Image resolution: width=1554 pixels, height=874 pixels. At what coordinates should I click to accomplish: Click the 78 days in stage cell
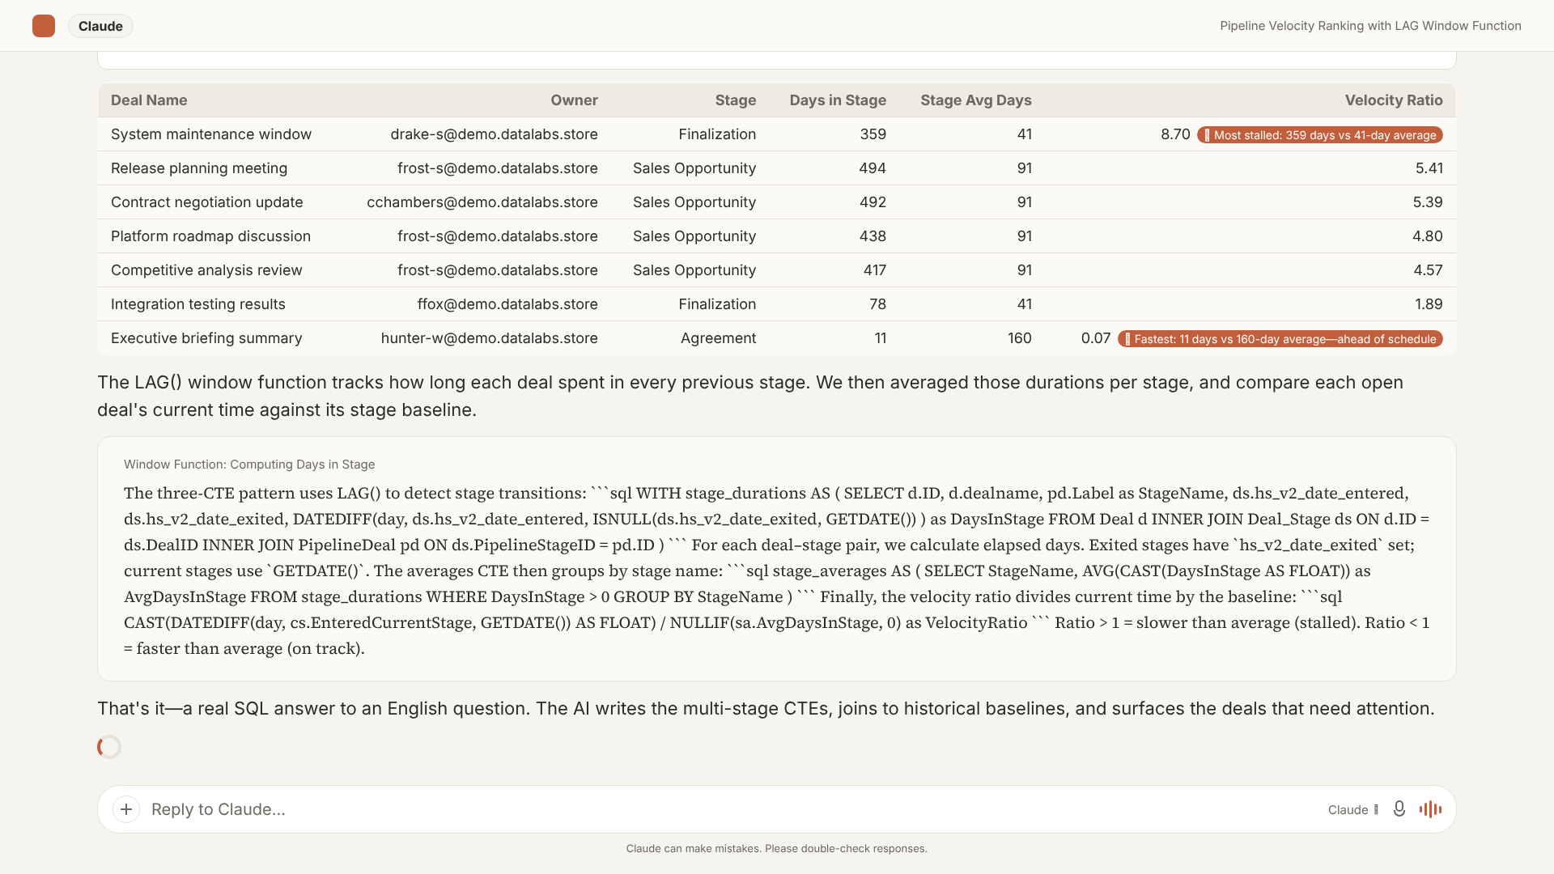coord(877,304)
